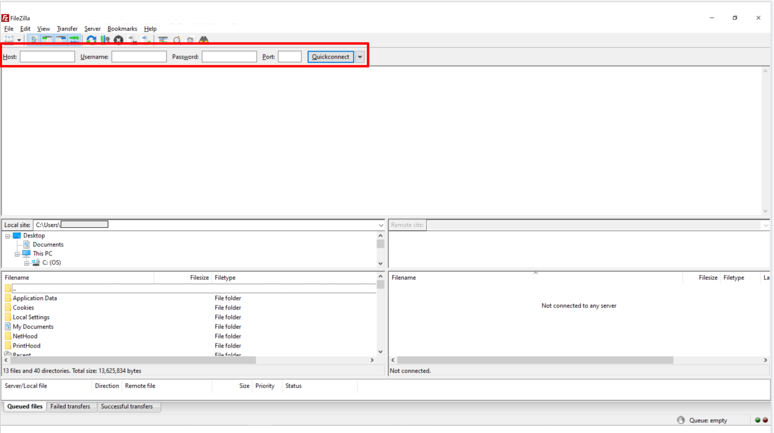The width and height of the screenshot is (774, 433).
Task: Toggle the message log display
Action: (34, 40)
